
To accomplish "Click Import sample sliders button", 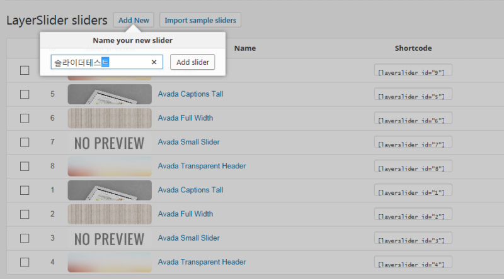I will pos(200,20).
